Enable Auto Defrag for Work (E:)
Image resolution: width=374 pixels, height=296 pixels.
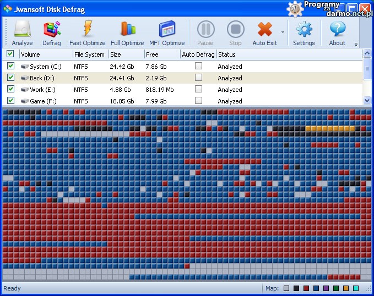198,89
